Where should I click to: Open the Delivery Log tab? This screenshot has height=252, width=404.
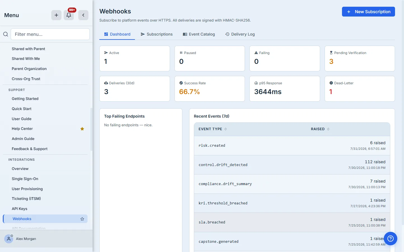240,34
